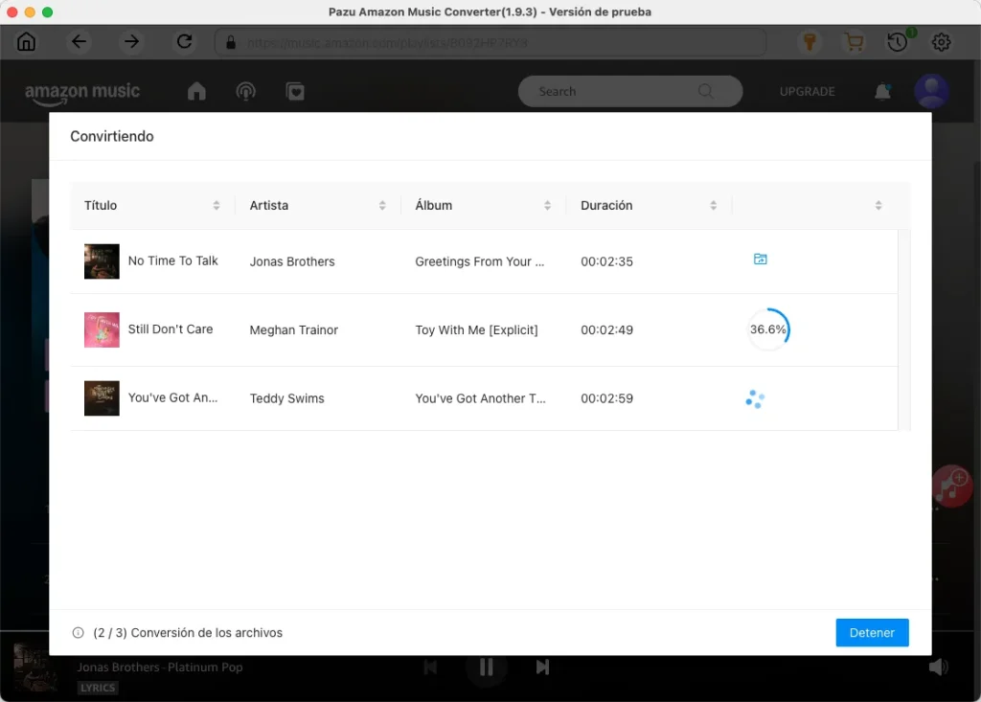Click the profile avatar icon

click(931, 91)
